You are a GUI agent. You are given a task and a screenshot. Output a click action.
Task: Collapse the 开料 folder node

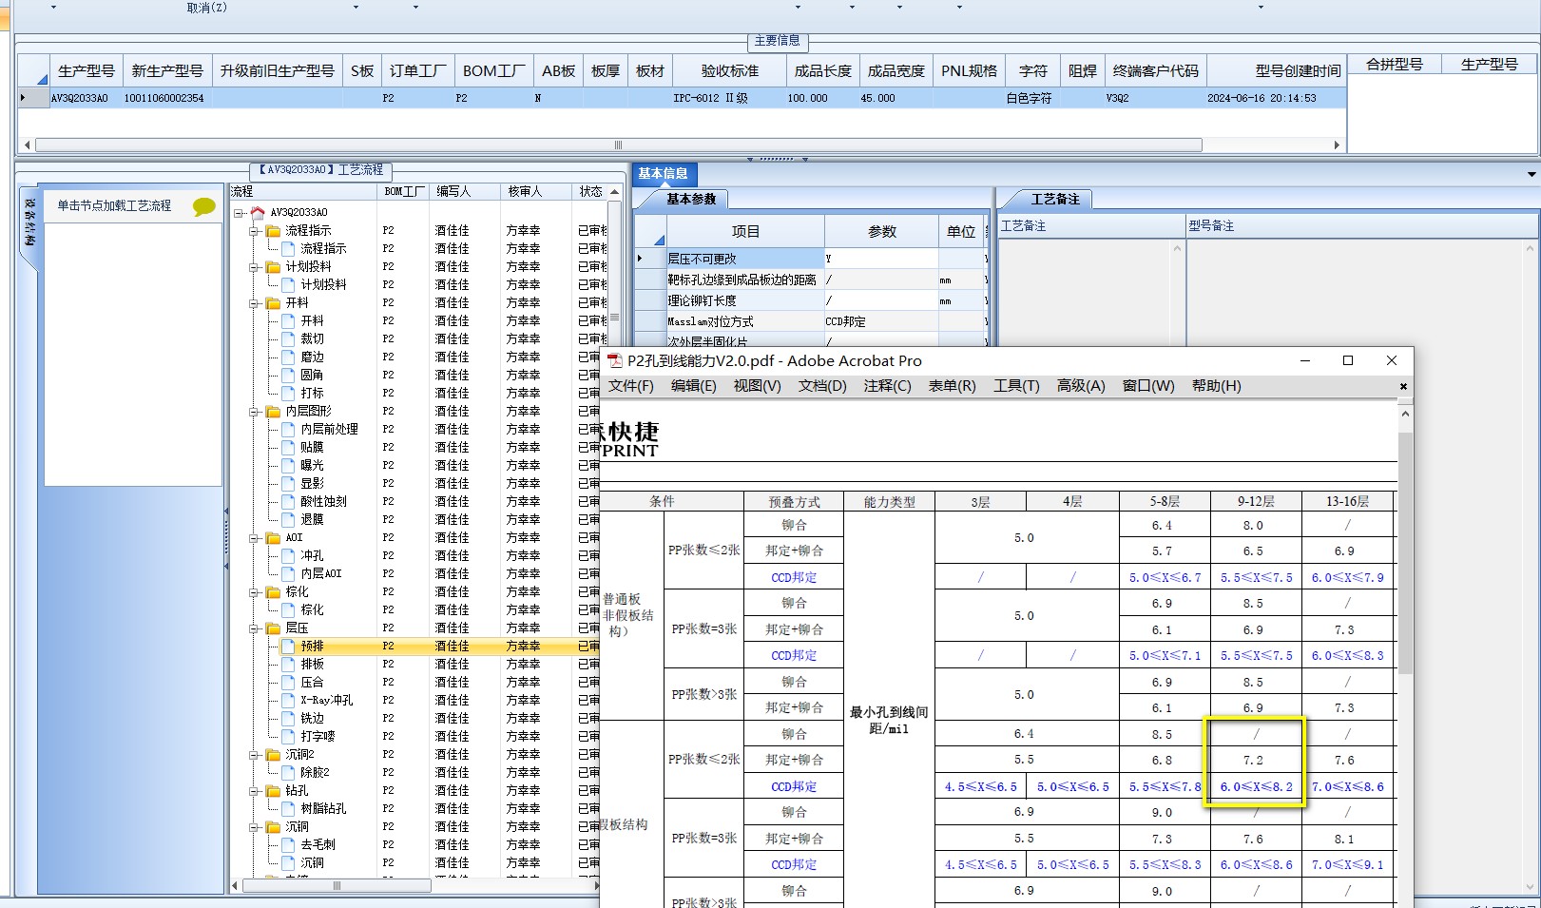(x=254, y=303)
